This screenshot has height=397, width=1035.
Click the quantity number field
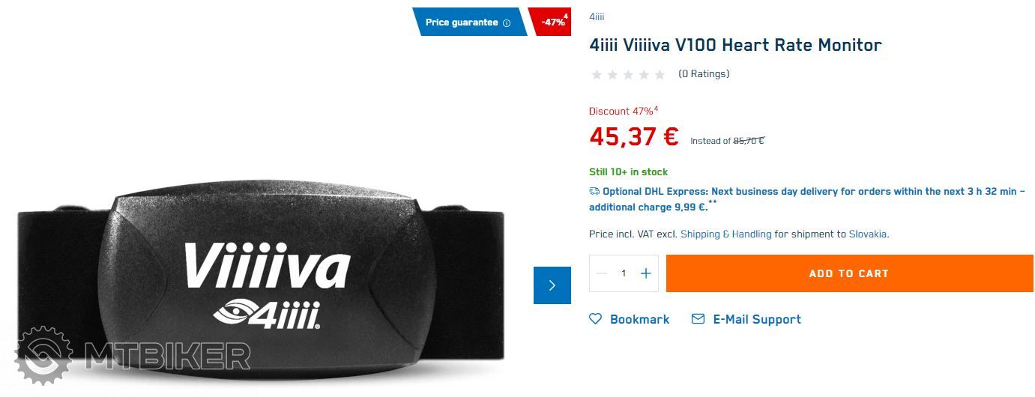[624, 273]
